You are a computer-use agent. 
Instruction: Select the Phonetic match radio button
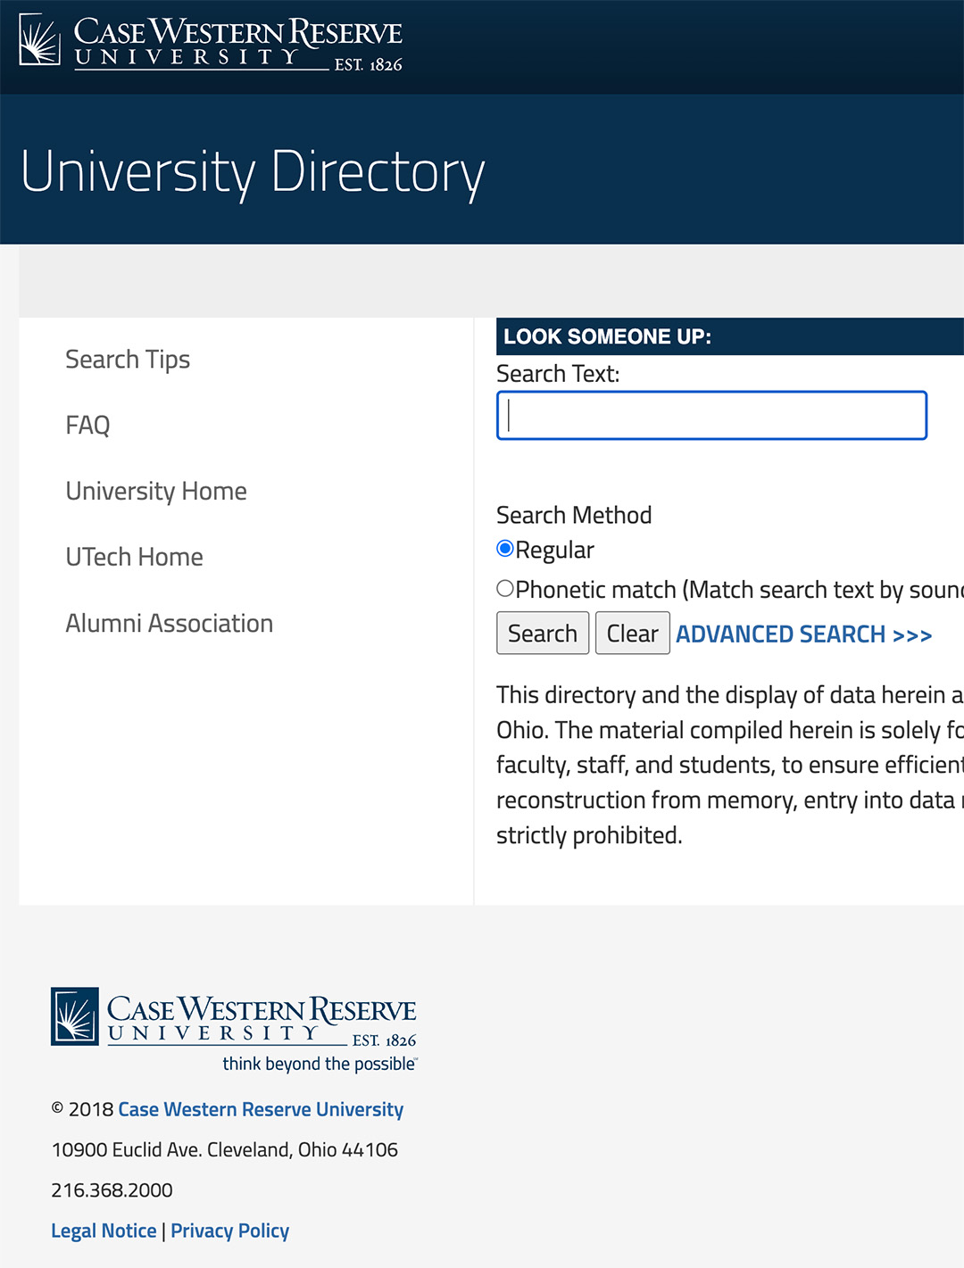(x=505, y=589)
